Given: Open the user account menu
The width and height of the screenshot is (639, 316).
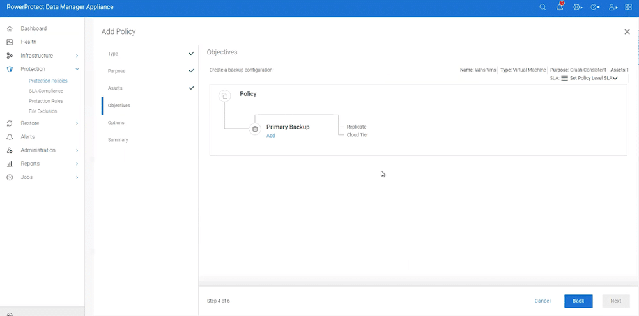Looking at the screenshot, I should click(x=613, y=7).
